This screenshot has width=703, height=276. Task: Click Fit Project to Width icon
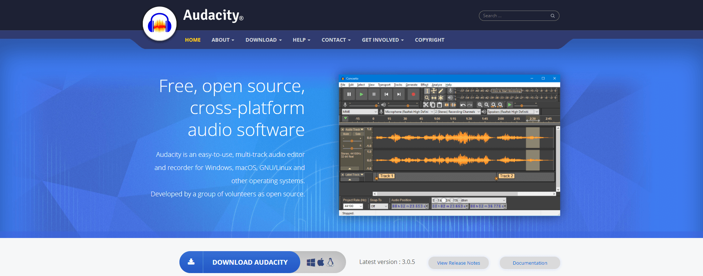[500, 105]
